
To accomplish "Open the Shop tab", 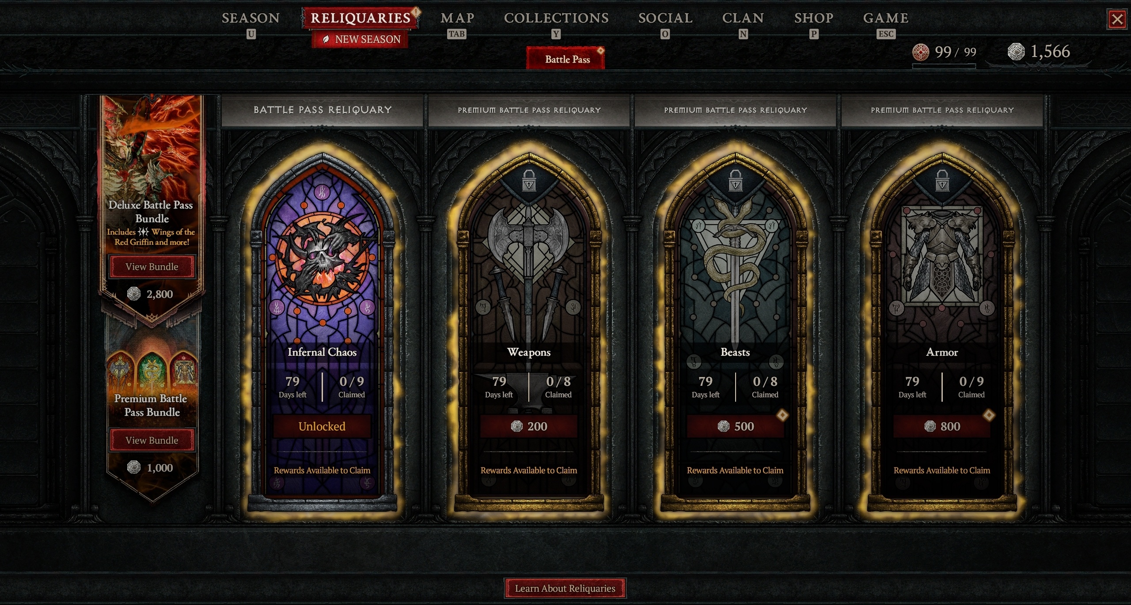I will point(814,18).
